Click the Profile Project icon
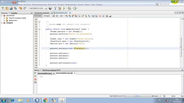This screenshot has height=103, width=184. [75, 8]
